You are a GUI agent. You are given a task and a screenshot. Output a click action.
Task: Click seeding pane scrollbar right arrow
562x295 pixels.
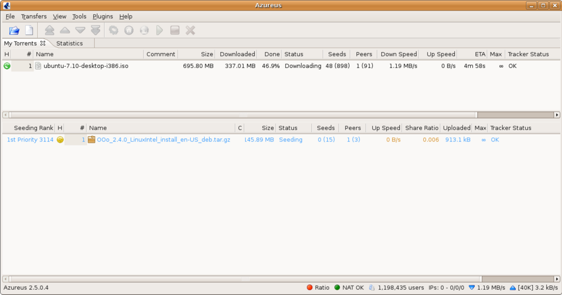coord(557,279)
